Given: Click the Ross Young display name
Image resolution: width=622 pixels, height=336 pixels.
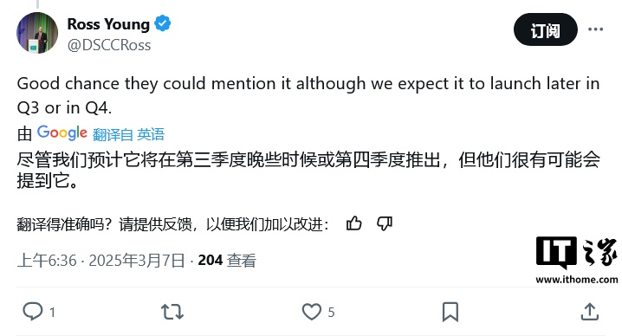Looking at the screenshot, I should [x=108, y=24].
